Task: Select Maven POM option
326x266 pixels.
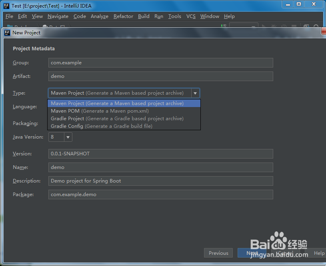Action: 124,111
